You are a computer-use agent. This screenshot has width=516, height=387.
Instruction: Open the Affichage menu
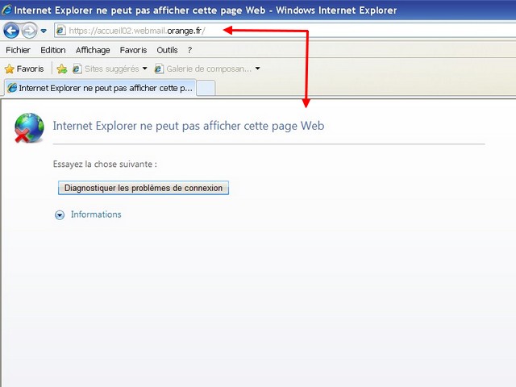click(x=93, y=50)
